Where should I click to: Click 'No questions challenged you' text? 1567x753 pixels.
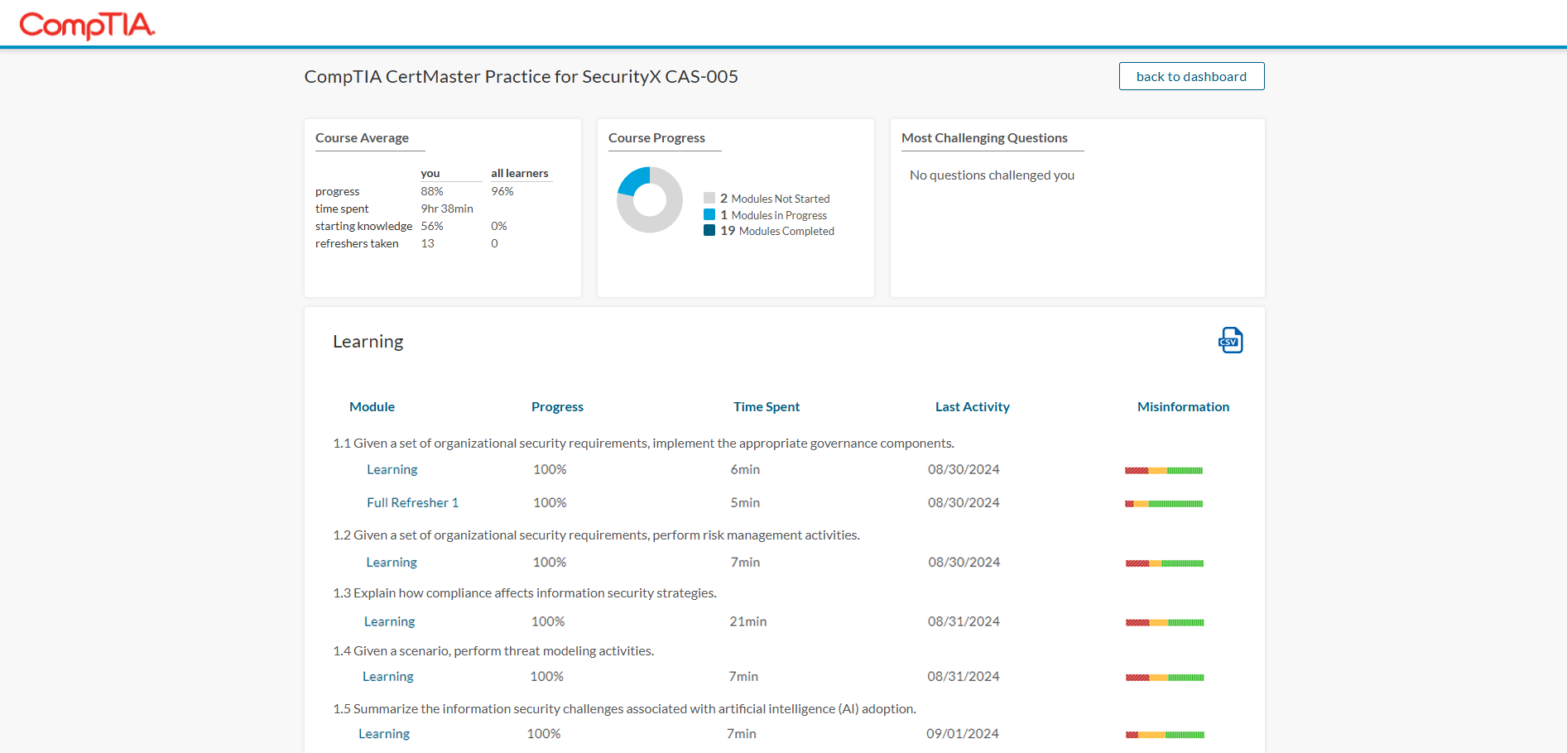pyautogui.click(x=992, y=175)
